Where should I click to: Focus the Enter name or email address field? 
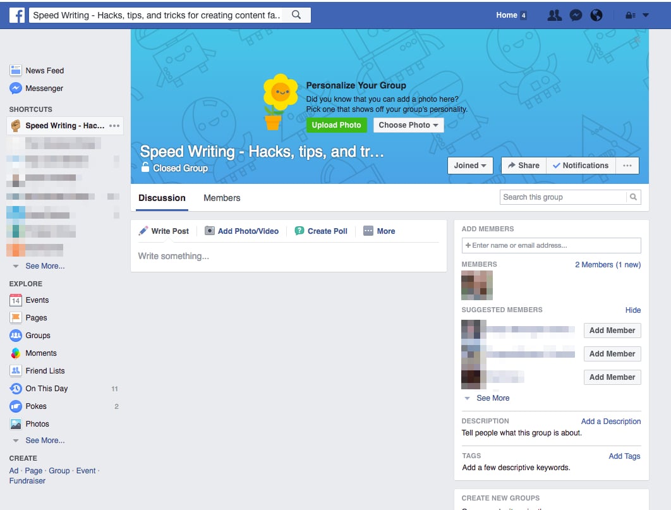click(x=551, y=246)
